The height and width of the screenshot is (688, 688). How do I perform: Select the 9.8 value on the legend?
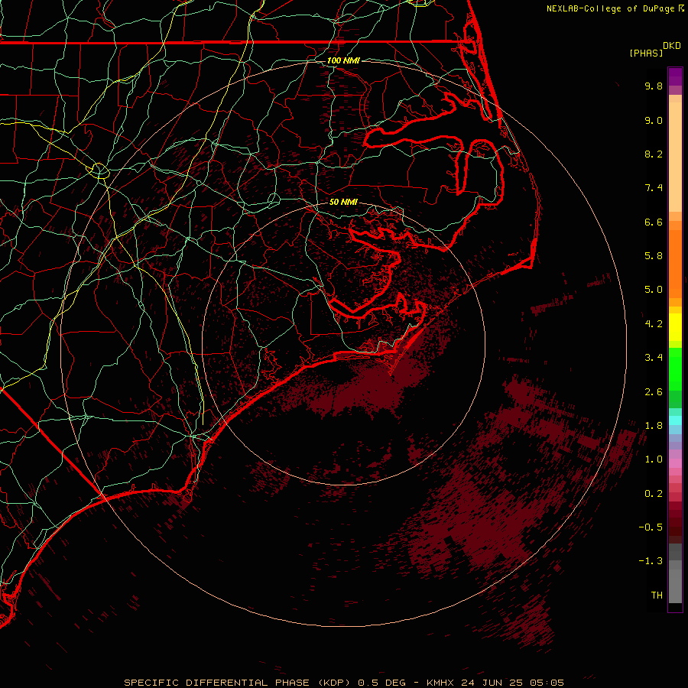click(654, 86)
